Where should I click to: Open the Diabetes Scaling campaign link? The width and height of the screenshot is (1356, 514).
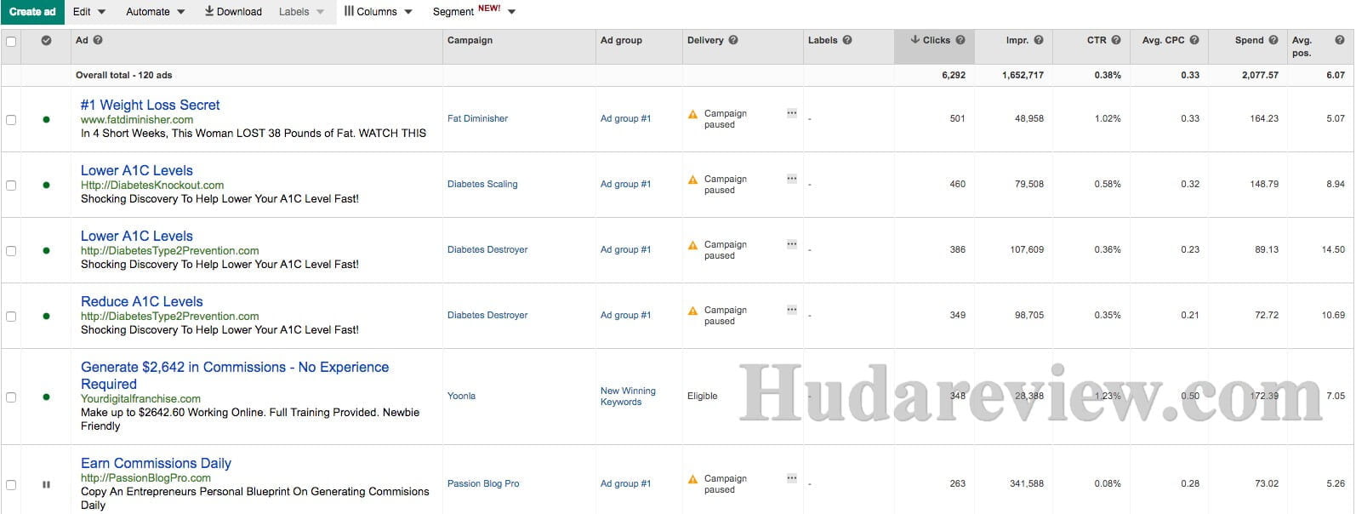click(x=482, y=185)
